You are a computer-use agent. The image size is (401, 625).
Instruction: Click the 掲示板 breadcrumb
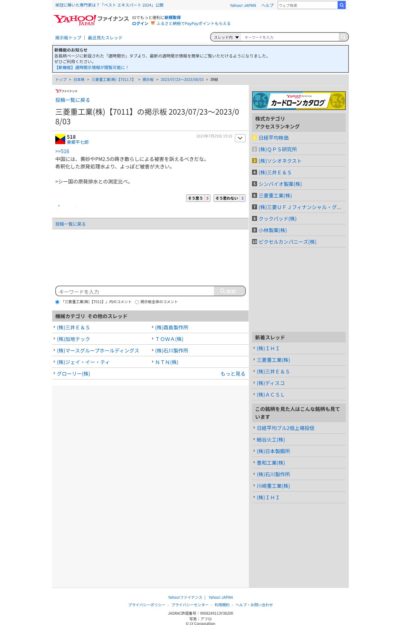(x=148, y=80)
